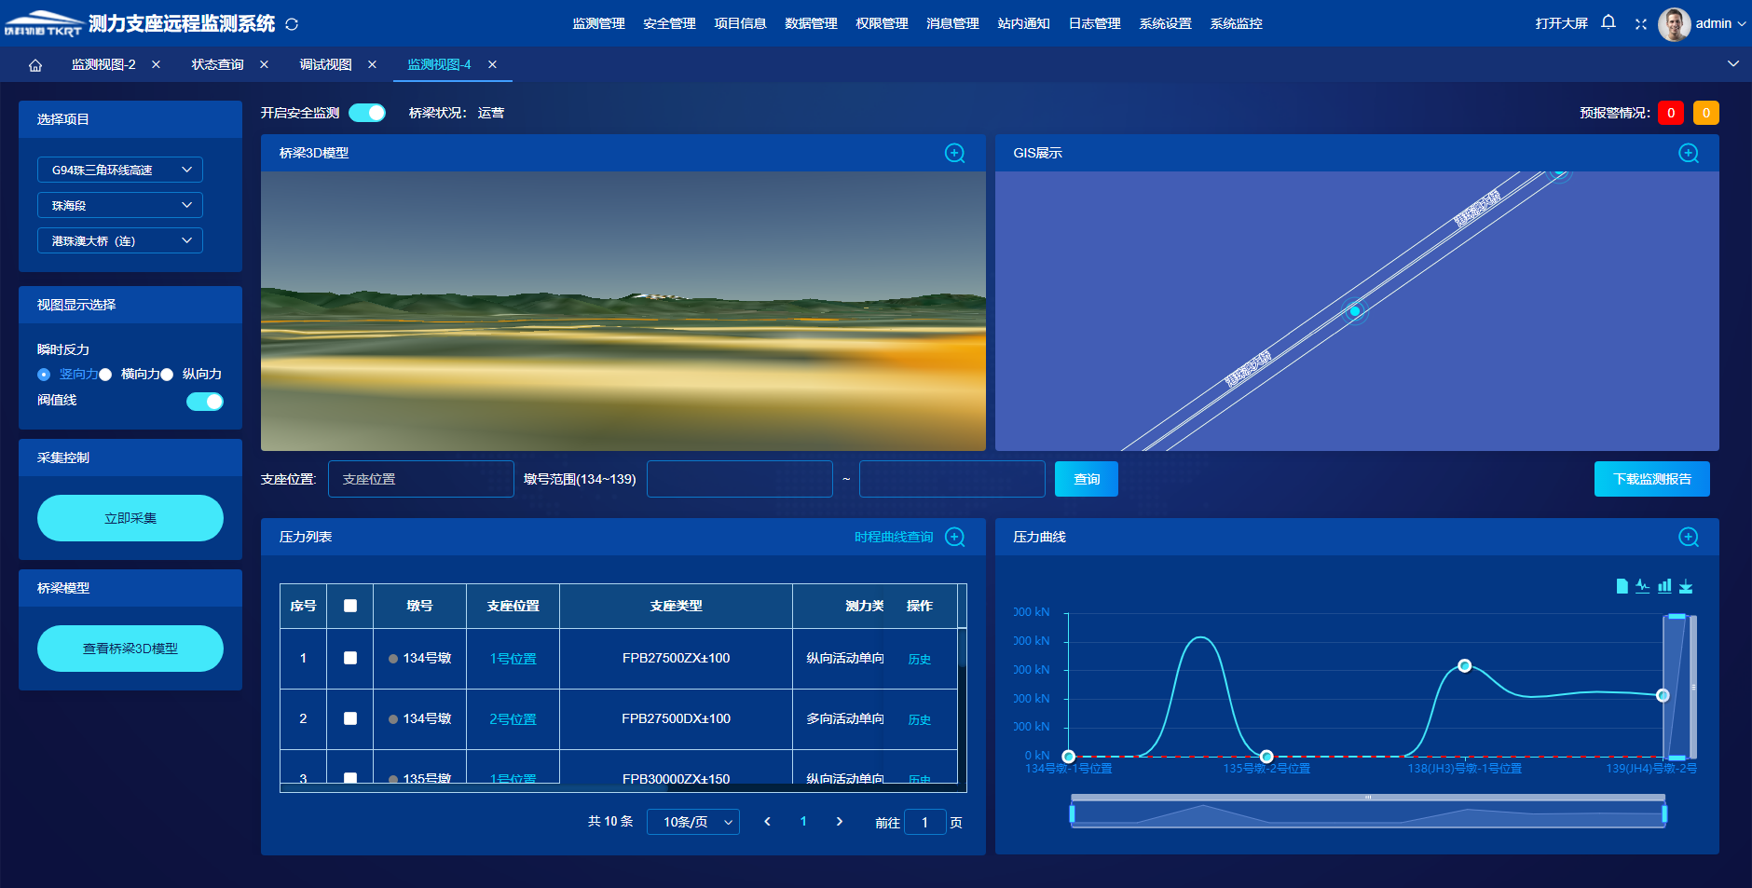Click the chart save-as-image download icon

pyautogui.click(x=1686, y=586)
